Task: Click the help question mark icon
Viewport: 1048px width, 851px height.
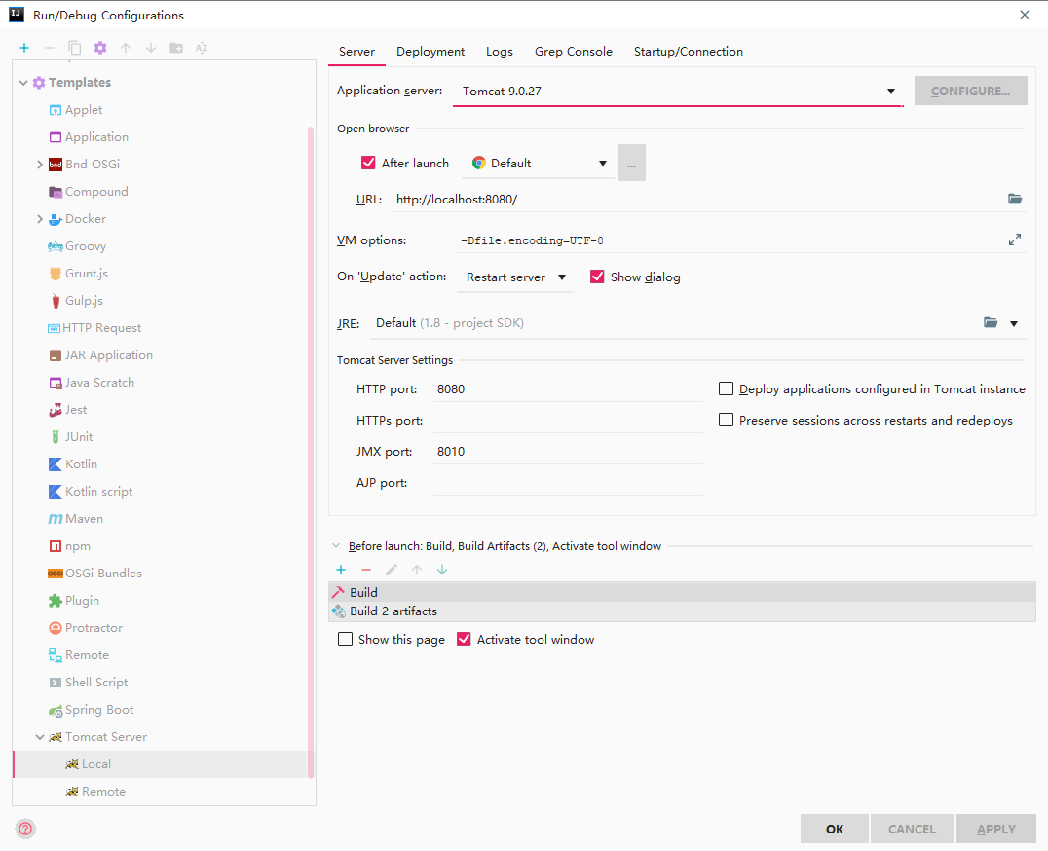Action: 25,829
